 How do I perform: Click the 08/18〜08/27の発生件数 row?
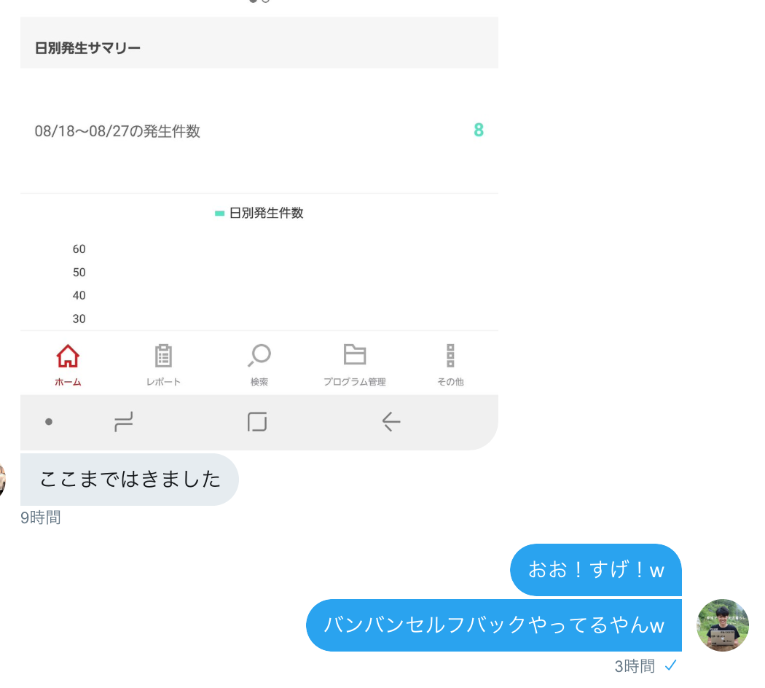259,130
